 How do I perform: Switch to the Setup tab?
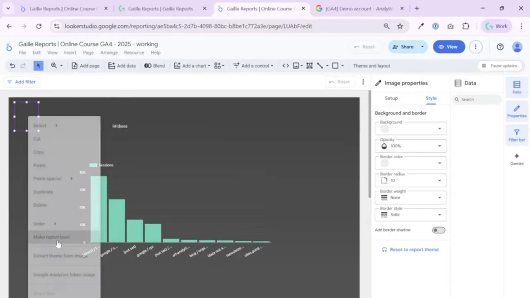tap(391, 98)
